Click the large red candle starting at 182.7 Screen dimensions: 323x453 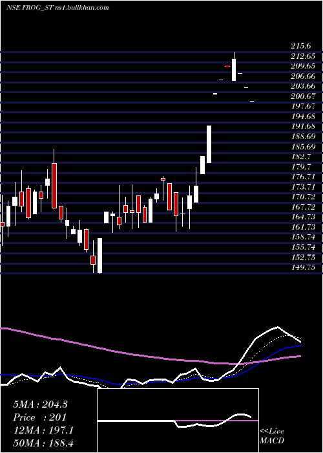coord(54,186)
